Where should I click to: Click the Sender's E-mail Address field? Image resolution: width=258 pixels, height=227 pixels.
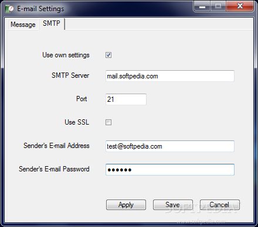point(170,146)
